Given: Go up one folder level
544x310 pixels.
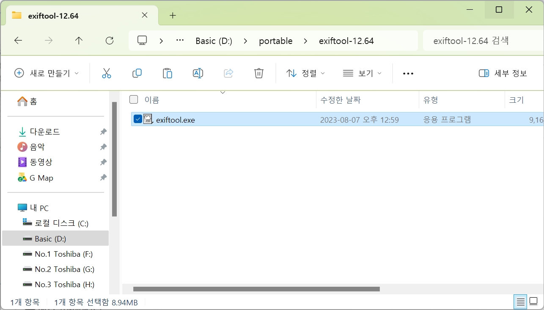Looking at the screenshot, I should click(x=79, y=41).
